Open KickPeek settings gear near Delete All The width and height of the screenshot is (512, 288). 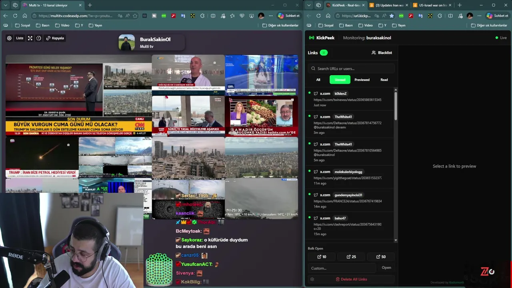[x=312, y=279]
